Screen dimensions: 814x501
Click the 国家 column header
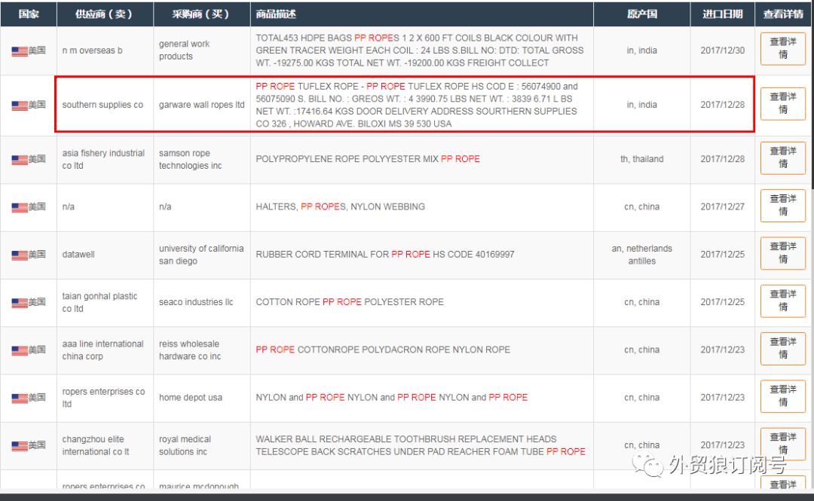(x=29, y=14)
